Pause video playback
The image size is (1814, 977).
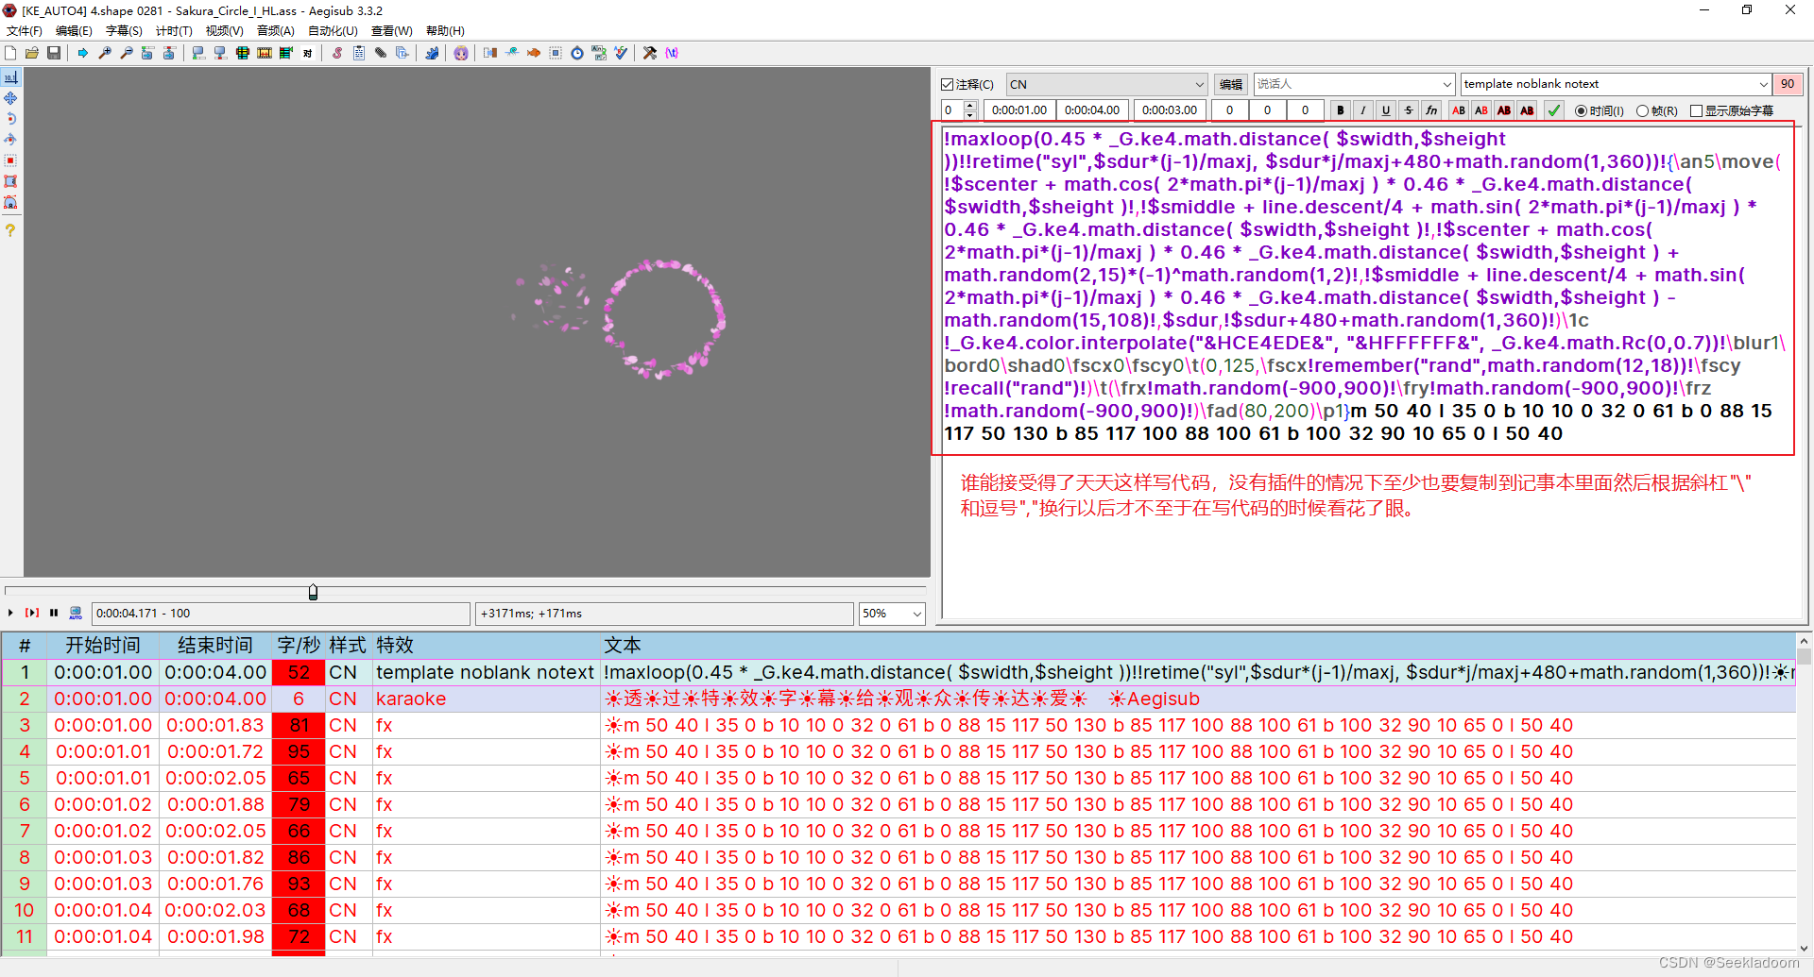54,613
